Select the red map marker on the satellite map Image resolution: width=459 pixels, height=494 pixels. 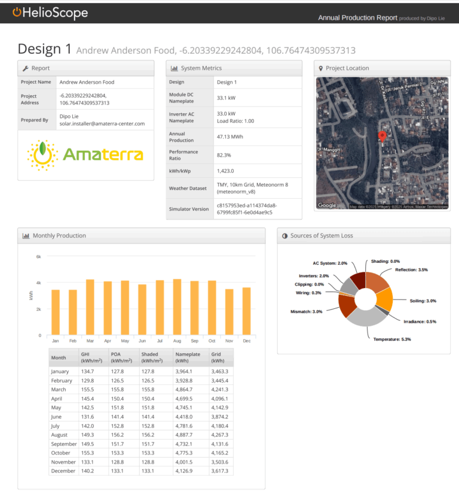(x=382, y=137)
